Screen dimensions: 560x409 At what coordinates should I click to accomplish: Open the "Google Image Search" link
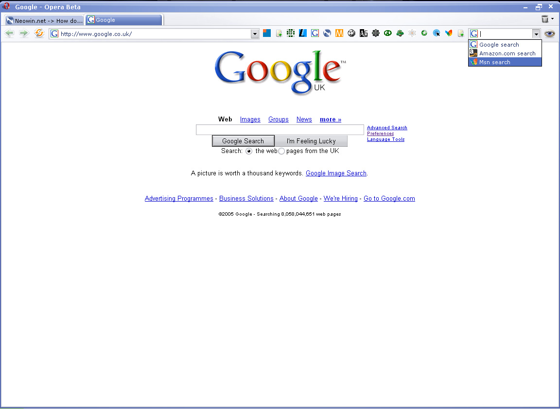[335, 173]
